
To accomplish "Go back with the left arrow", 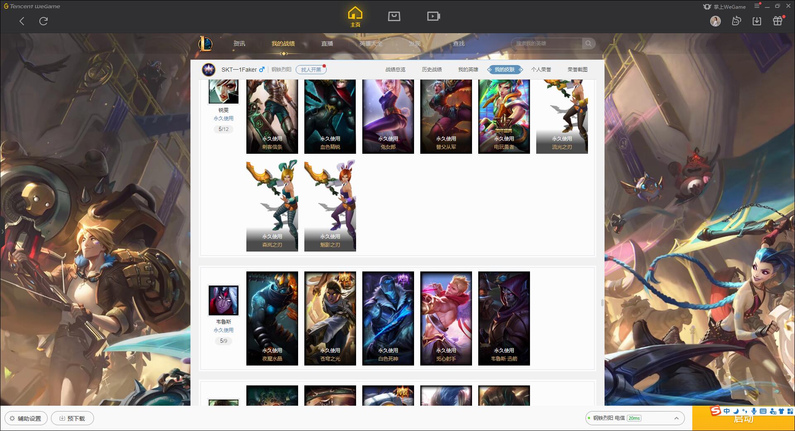I will pos(22,21).
